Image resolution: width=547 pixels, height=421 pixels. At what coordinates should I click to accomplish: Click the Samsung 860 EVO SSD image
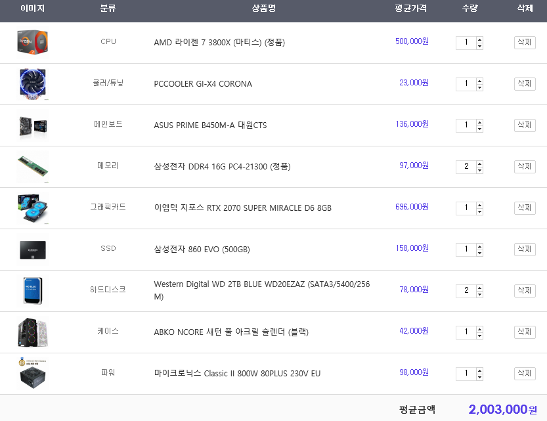(32, 249)
